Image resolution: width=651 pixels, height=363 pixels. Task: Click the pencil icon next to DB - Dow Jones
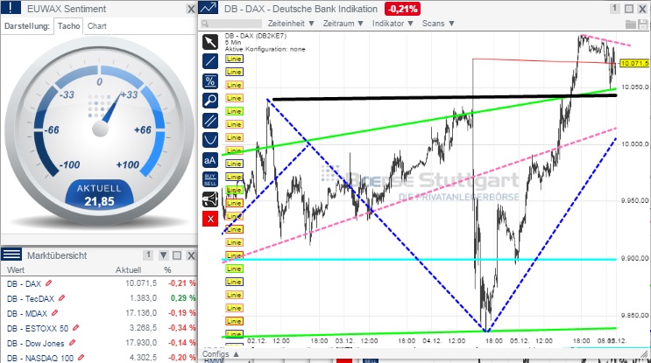(x=72, y=343)
